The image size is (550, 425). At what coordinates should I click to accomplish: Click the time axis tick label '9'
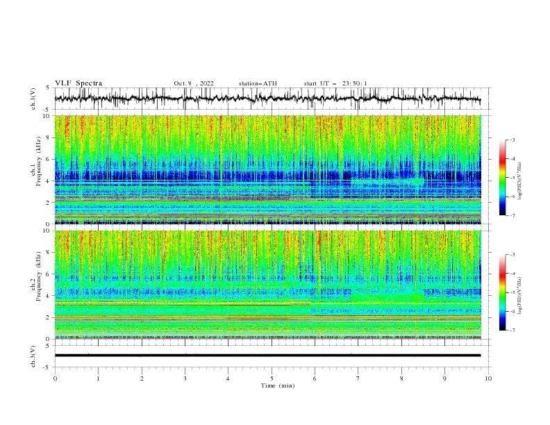(444, 378)
